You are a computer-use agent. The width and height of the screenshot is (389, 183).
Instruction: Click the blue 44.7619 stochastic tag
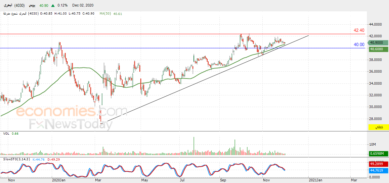click(x=379, y=170)
